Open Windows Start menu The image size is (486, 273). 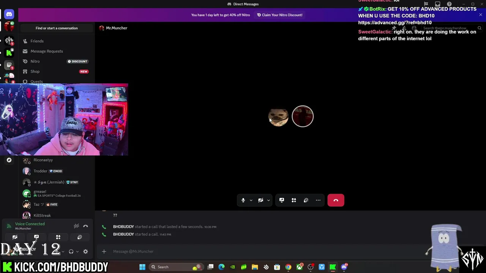point(142,267)
